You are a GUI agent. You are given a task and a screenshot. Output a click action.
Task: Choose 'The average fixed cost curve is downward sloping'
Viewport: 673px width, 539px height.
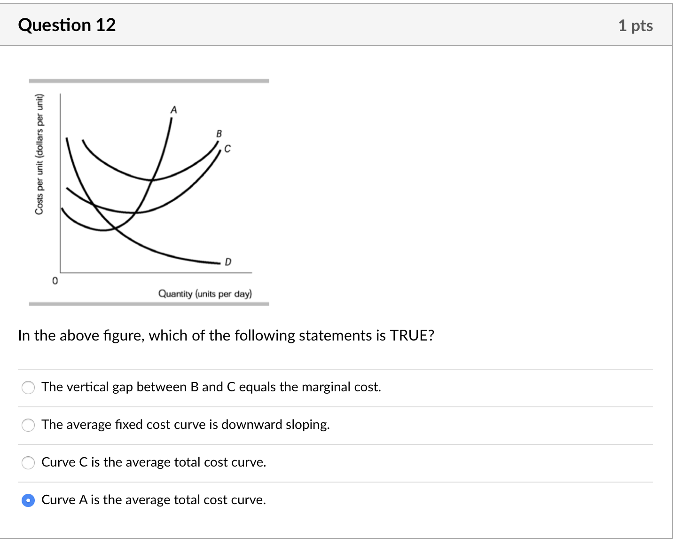click(x=28, y=425)
